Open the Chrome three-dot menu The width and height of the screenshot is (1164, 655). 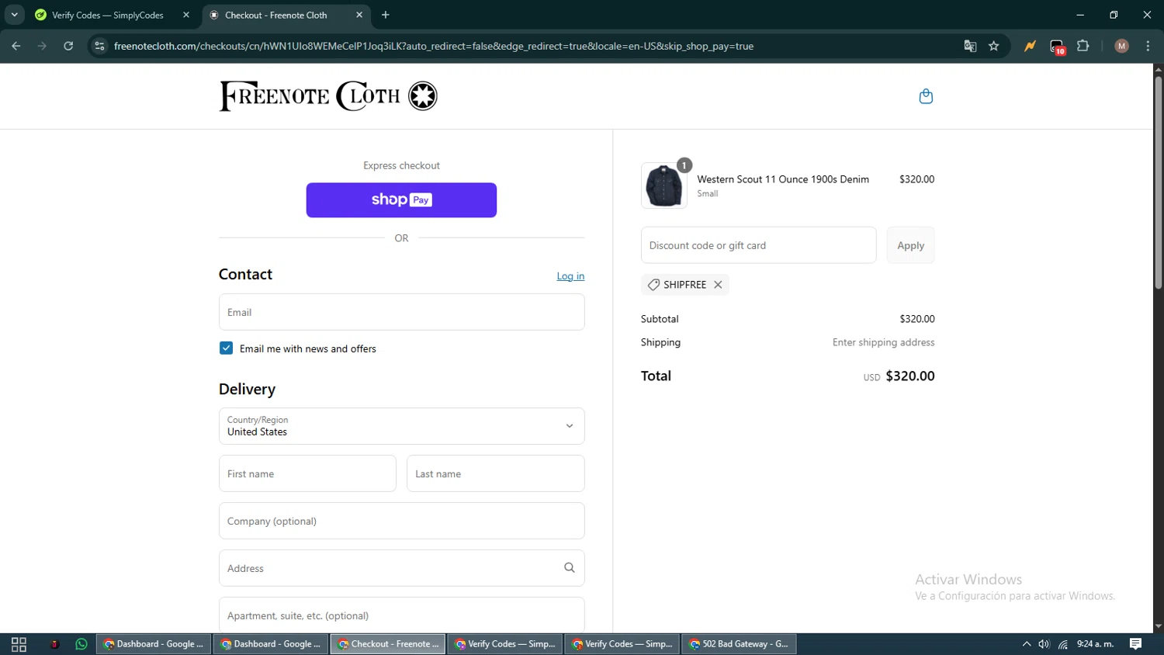pyautogui.click(x=1148, y=46)
